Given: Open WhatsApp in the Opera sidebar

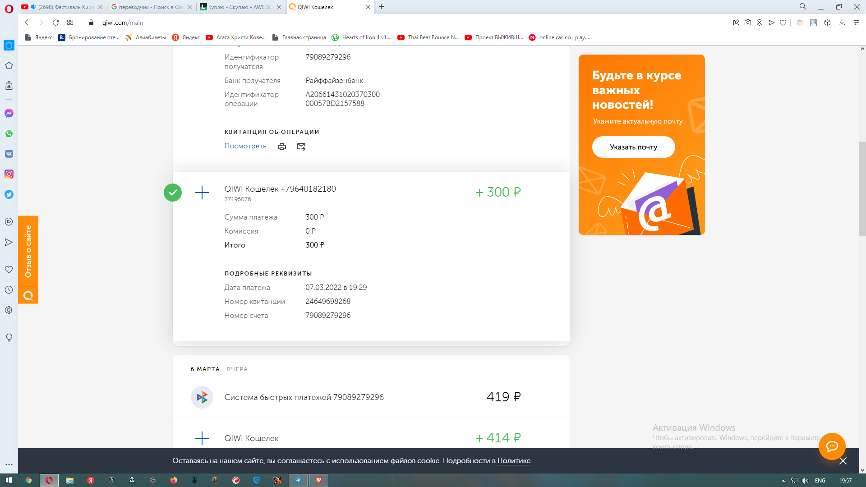Looking at the screenshot, I should click(x=9, y=133).
